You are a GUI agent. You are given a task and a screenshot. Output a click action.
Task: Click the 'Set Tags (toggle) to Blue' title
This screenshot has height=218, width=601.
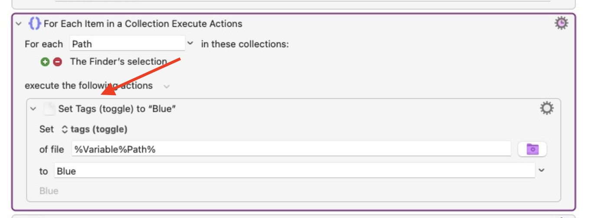(x=117, y=109)
